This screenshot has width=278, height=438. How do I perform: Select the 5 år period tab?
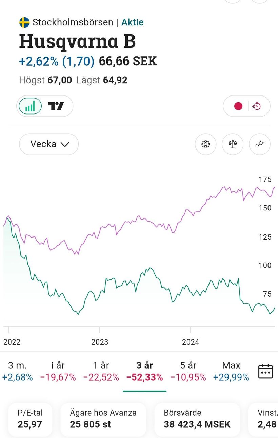tap(188, 371)
